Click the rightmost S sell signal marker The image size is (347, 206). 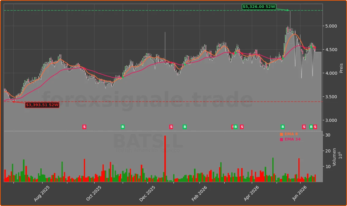[x=315, y=127]
